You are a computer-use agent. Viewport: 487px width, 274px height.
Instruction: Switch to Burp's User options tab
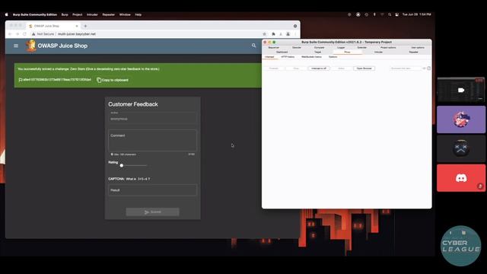[x=418, y=47]
